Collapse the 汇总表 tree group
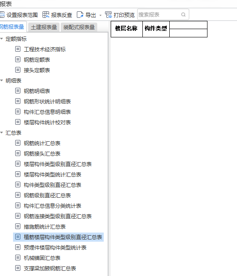237x276 pixels. click(x=2, y=133)
